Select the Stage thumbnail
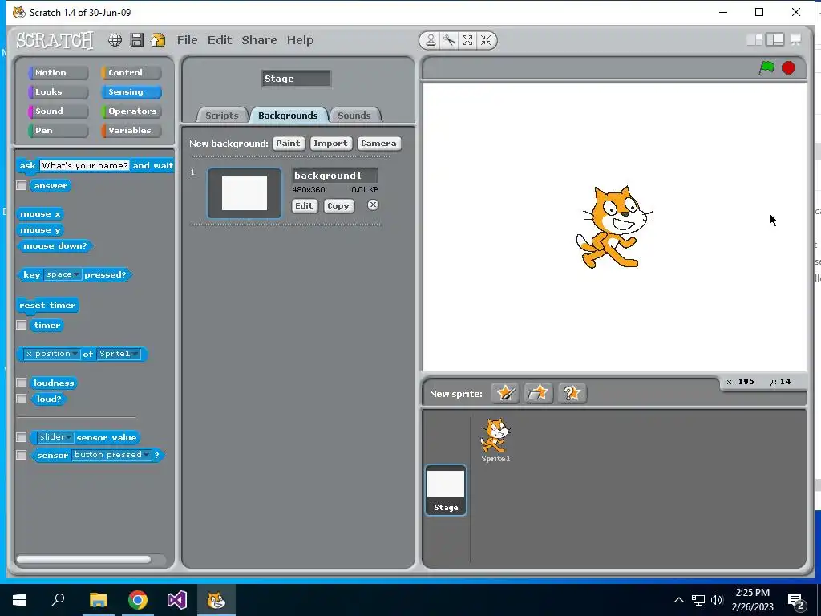Screen dimensions: 821x616 (x=446, y=490)
